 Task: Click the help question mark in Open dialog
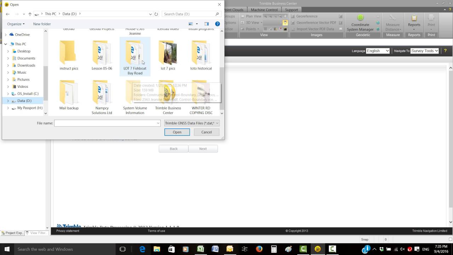coord(218,24)
